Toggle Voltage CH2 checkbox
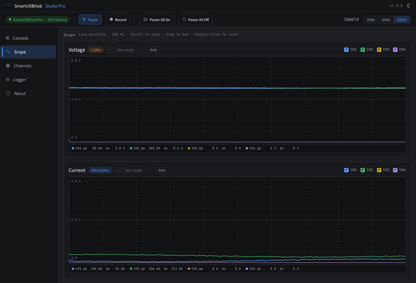The width and height of the screenshot is (416, 283). click(x=363, y=49)
